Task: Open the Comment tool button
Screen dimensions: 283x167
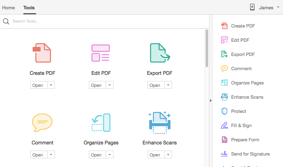Action: (x=39, y=155)
